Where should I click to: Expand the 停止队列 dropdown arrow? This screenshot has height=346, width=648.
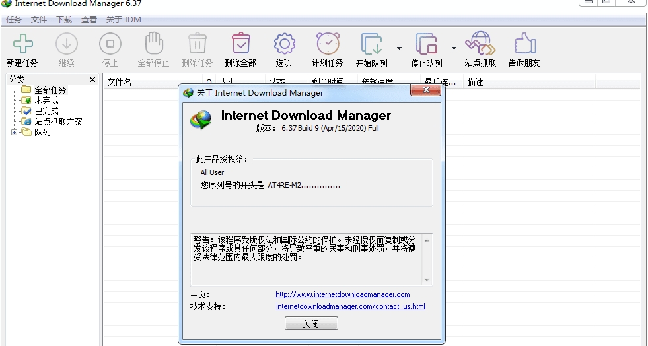[x=454, y=48]
